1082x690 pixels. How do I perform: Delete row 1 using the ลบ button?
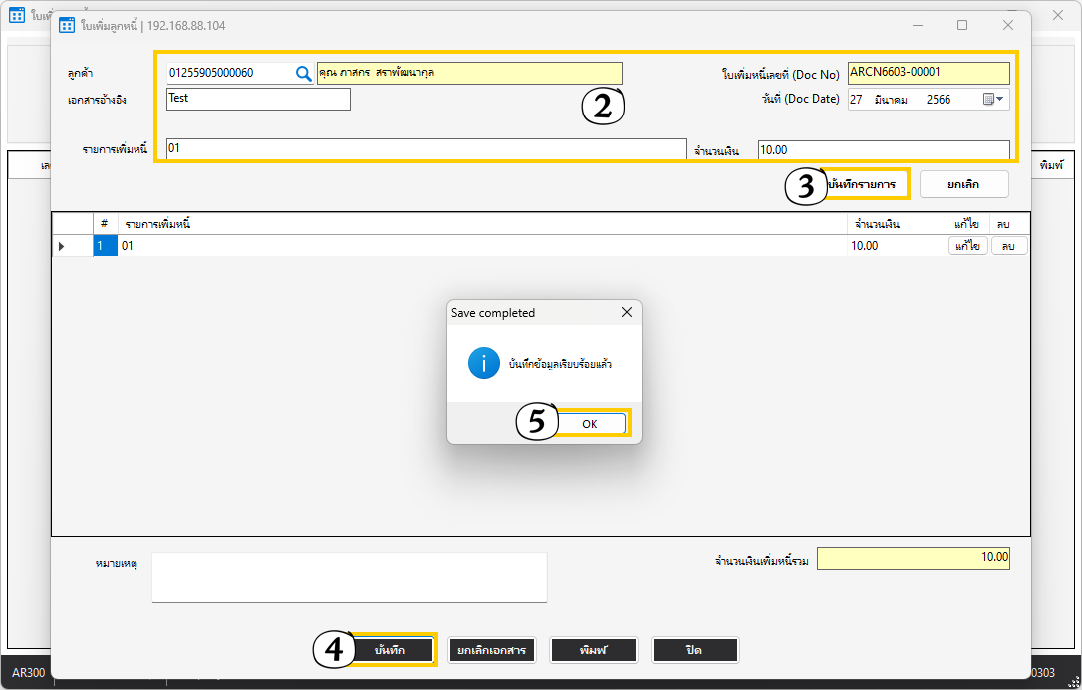1008,246
